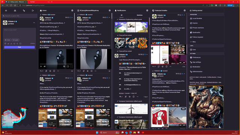Mute the George Michael video
240x135 pixels.
[45, 66]
